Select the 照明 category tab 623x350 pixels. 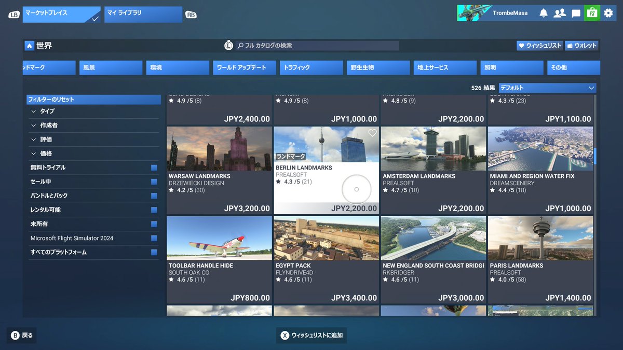512,67
